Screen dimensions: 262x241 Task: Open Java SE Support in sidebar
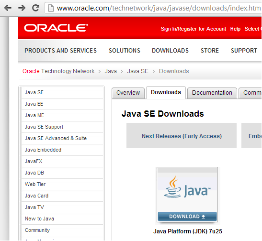pos(62,127)
